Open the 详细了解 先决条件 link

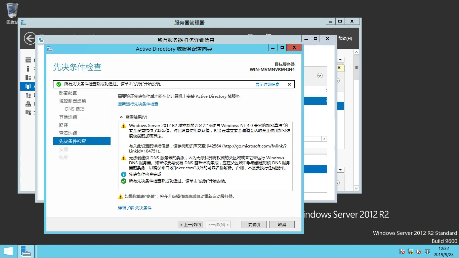point(135,208)
